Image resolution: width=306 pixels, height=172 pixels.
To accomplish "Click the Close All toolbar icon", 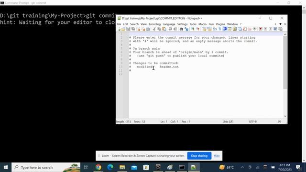I will (x=143, y=29).
